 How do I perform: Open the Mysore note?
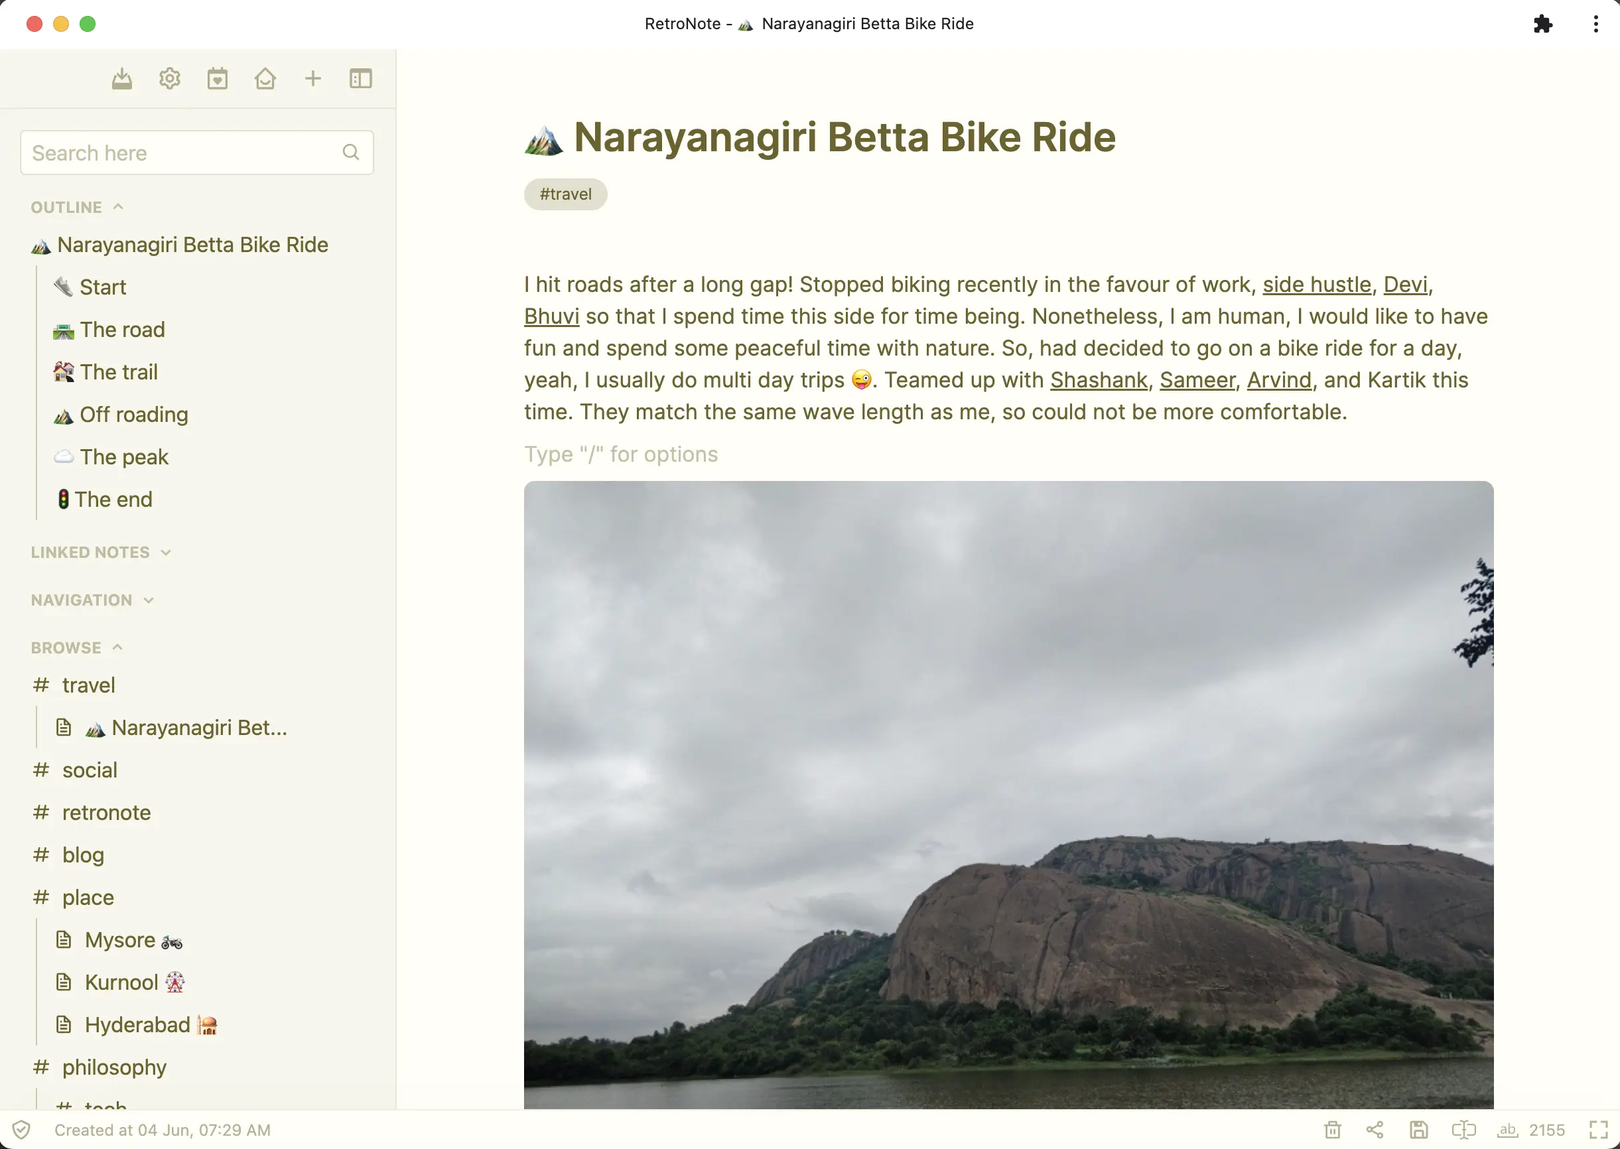[119, 939]
